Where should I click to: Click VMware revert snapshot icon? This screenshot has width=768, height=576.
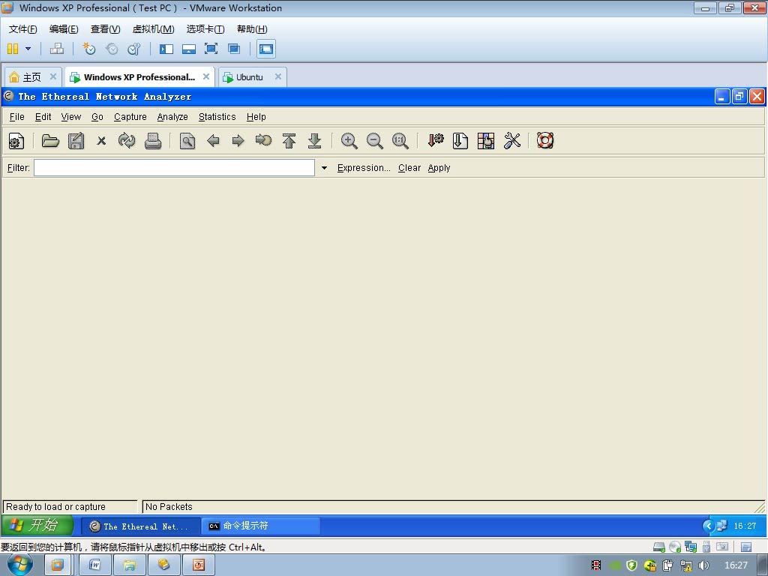point(112,49)
